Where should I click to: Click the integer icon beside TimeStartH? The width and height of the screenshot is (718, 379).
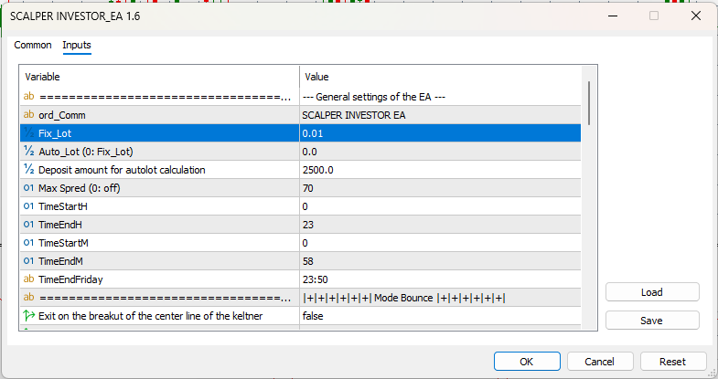coord(29,206)
